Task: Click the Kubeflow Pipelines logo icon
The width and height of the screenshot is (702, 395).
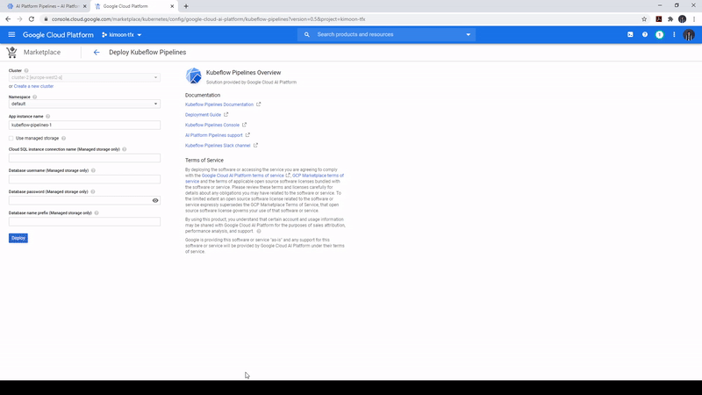Action: coord(193,75)
